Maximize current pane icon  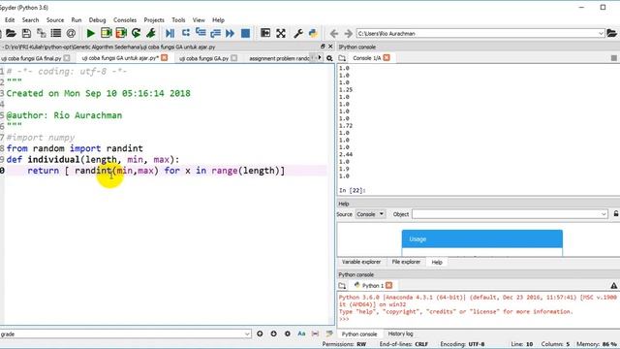click(x=265, y=33)
